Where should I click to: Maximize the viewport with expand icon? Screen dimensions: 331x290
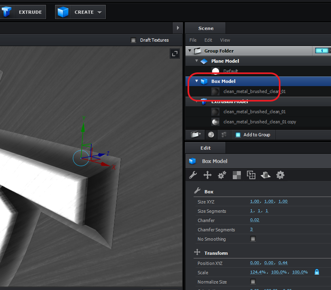[x=175, y=54]
